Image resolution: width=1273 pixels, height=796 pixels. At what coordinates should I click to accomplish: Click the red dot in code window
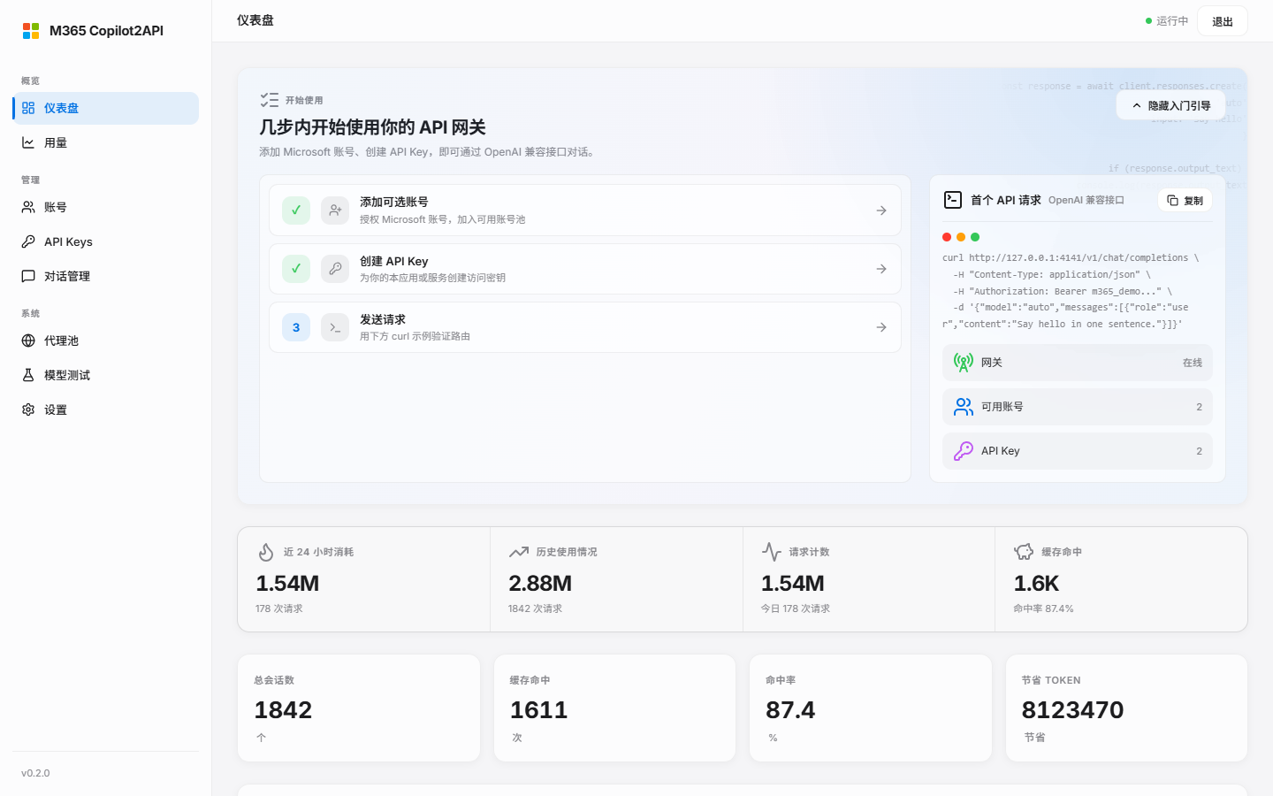[x=947, y=237]
